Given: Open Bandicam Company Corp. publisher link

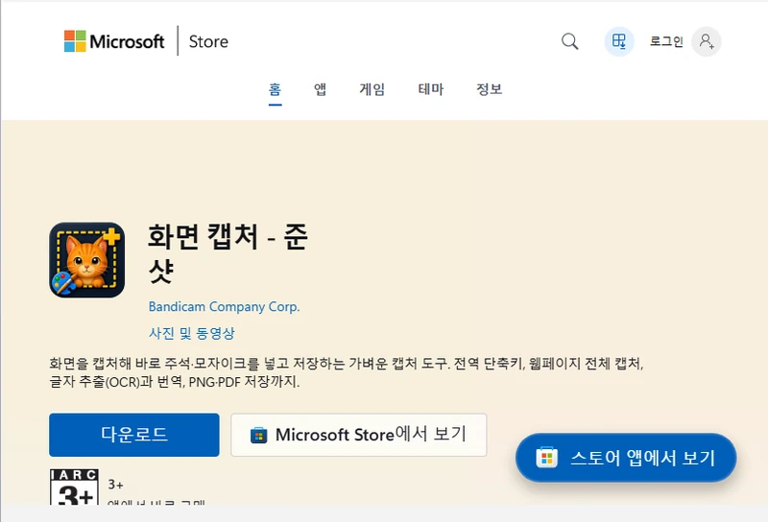Looking at the screenshot, I should 224,306.
